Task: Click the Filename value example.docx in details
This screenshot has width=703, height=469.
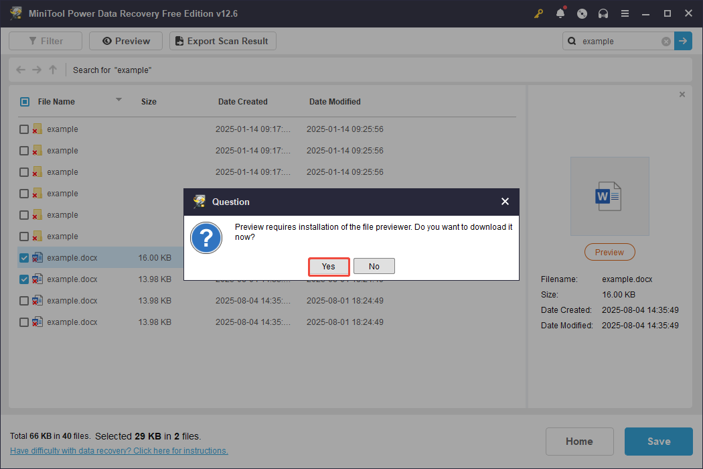Action: click(x=627, y=279)
